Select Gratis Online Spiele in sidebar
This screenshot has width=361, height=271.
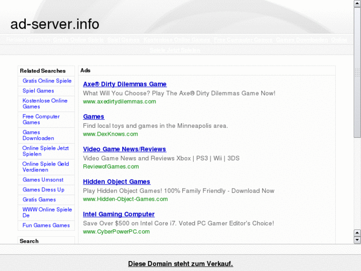pyautogui.click(x=47, y=81)
